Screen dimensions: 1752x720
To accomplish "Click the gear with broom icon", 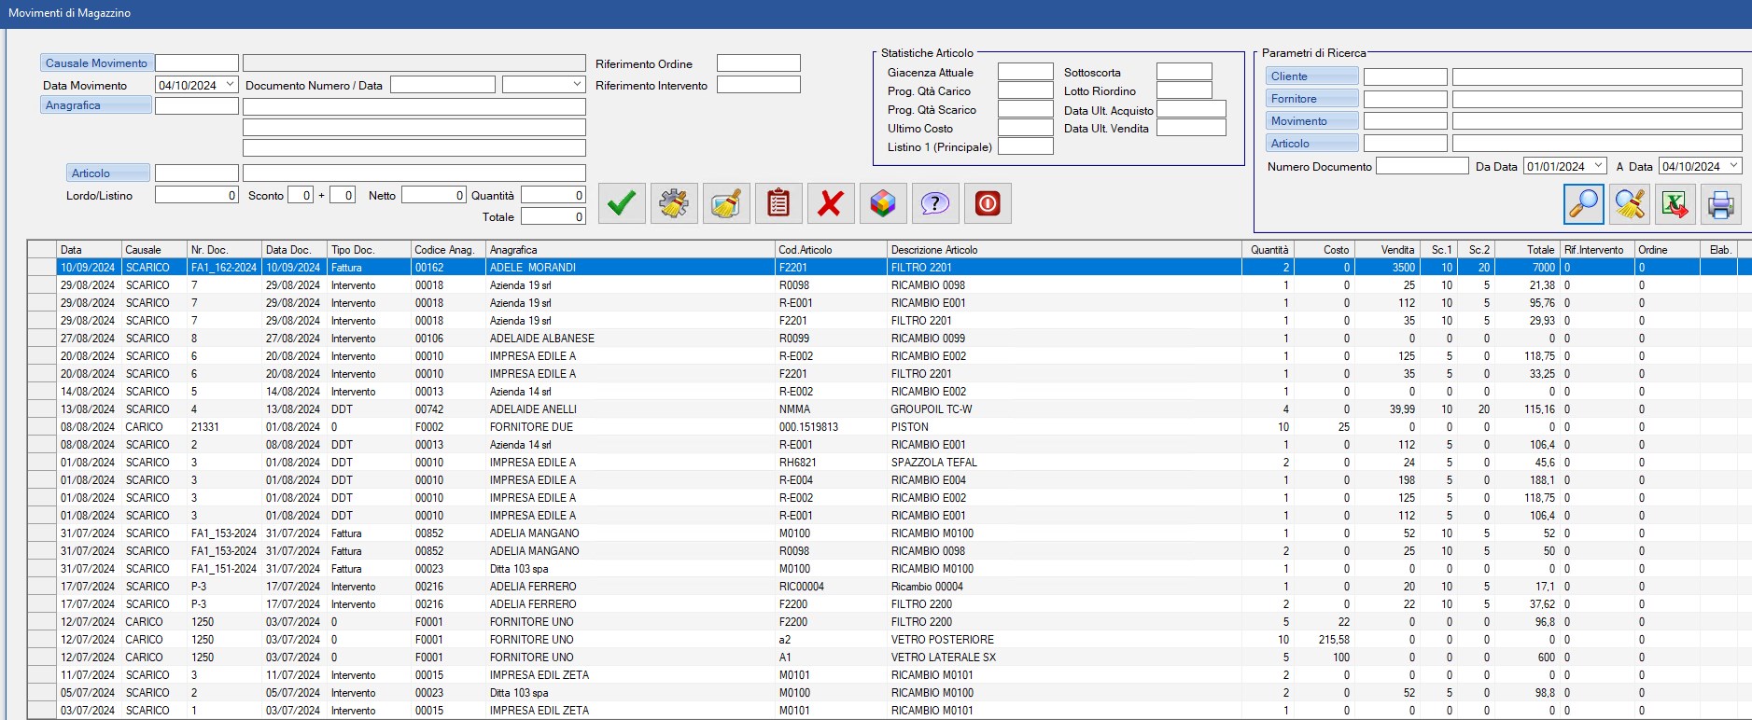I will (x=674, y=203).
